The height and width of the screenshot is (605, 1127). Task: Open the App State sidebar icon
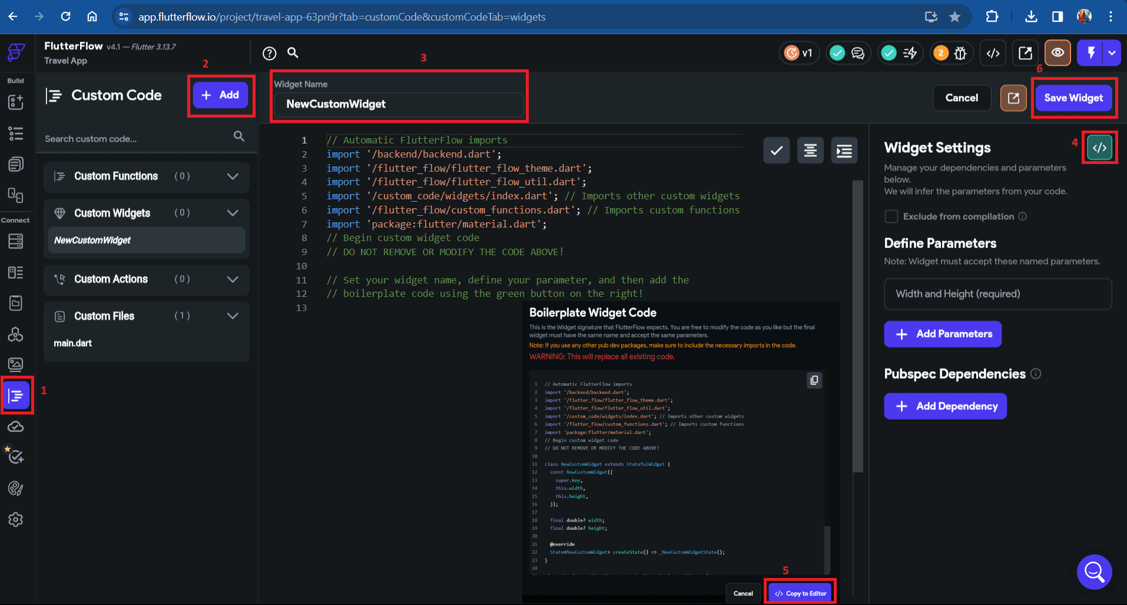pos(16,303)
